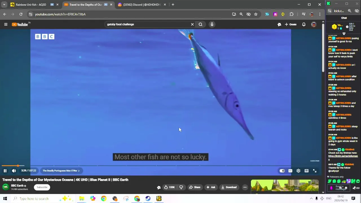361x203 pixels.
Task: Open the YouTube account avatar menu
Action: click(x=314, y=25)
